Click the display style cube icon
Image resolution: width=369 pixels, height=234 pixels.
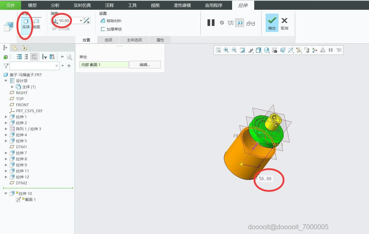tap(259, 50)
